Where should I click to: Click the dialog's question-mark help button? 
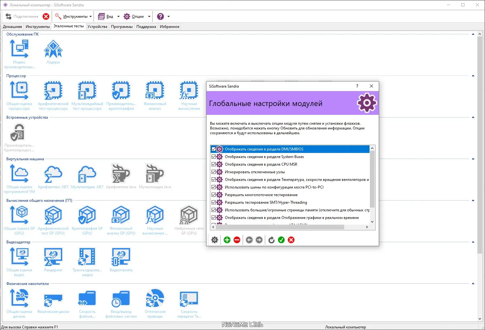[357, 86]
